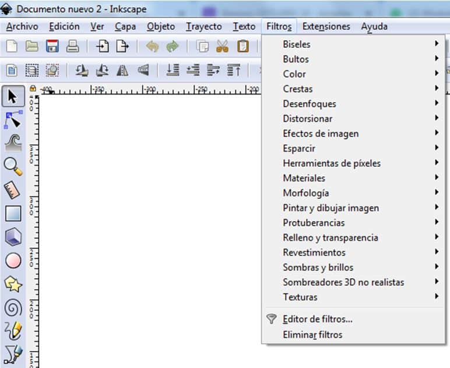Cut the selection with the scissors icon

(x=223, y=46)
